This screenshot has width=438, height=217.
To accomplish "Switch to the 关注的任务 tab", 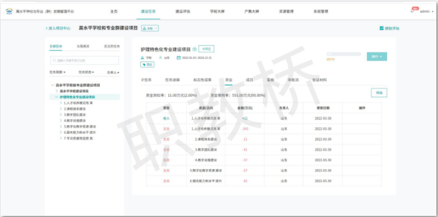I will tap(112, 47).
